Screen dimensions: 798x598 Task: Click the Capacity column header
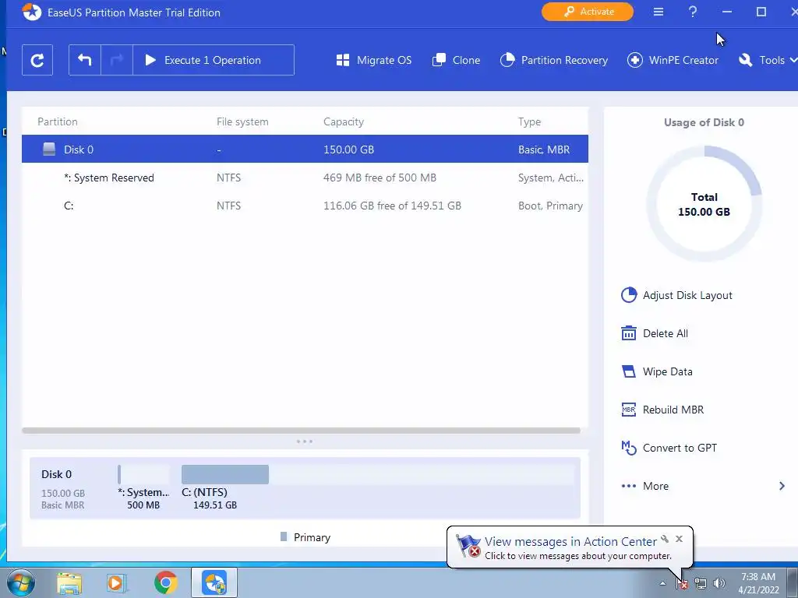[344, 121]
